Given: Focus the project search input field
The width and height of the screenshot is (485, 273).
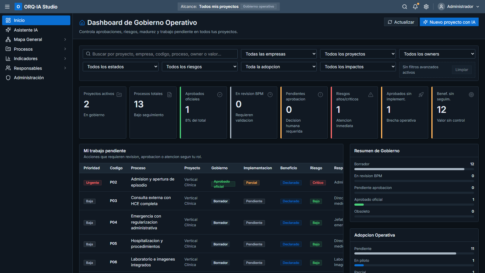Looking at the screenshot, I should 160,54.
